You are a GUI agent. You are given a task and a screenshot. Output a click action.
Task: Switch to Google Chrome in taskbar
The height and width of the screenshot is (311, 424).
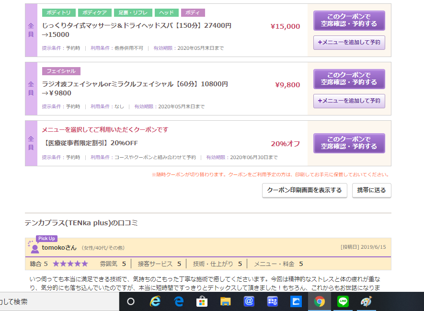pos(320,301)
